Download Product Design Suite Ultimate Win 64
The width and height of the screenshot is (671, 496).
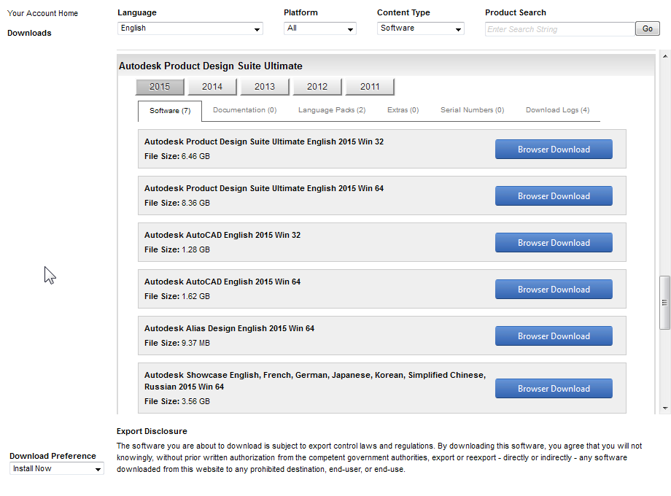point(554,196)
